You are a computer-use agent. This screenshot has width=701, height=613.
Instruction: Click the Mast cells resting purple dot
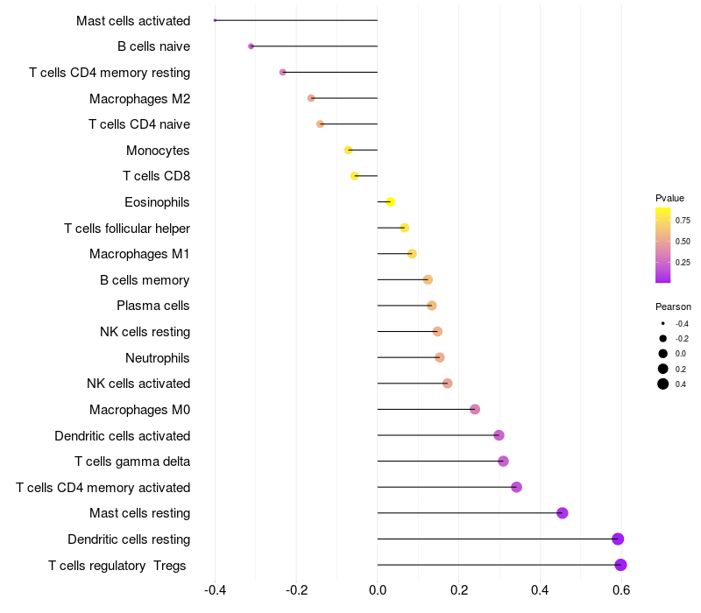(x=563, y=513)
